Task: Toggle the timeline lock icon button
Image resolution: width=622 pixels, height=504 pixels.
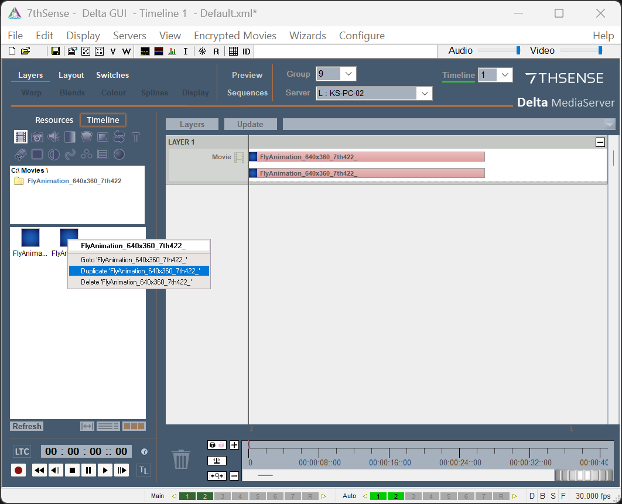Action: (x=217, y=445)
